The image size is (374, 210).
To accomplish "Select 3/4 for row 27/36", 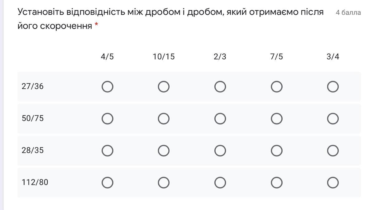I will point(333,87).
